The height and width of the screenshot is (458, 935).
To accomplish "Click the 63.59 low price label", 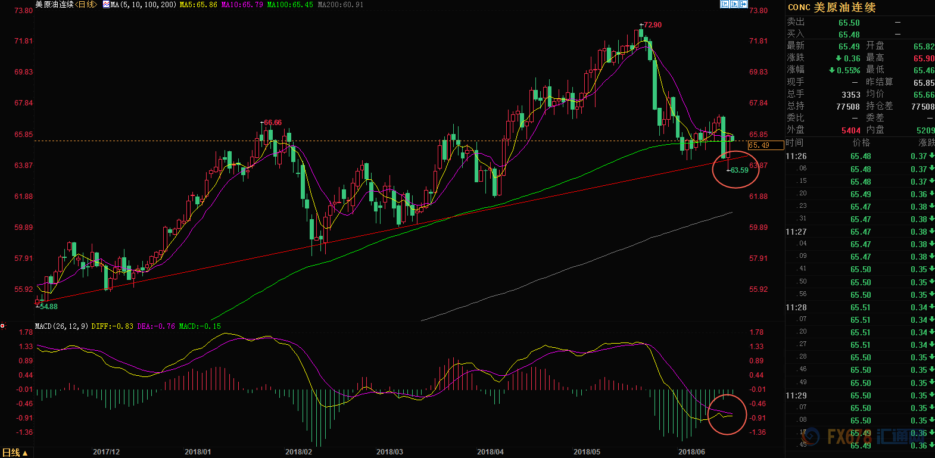I will 740,170.
